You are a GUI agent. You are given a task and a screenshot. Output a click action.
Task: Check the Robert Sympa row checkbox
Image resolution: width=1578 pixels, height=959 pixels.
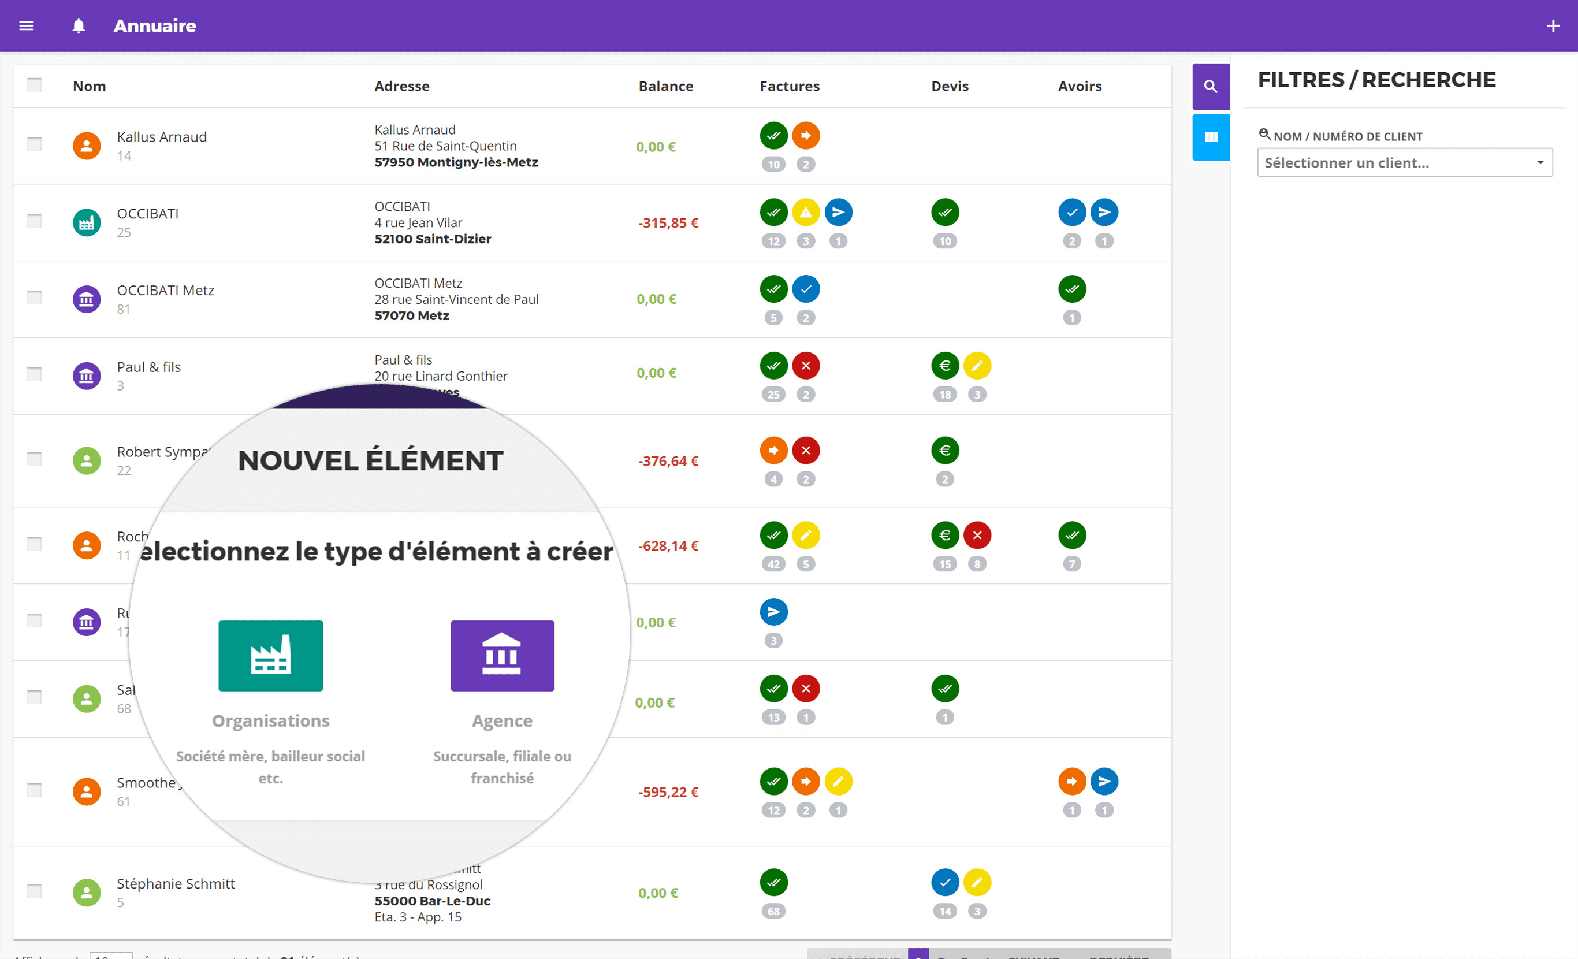pos(34,459)
